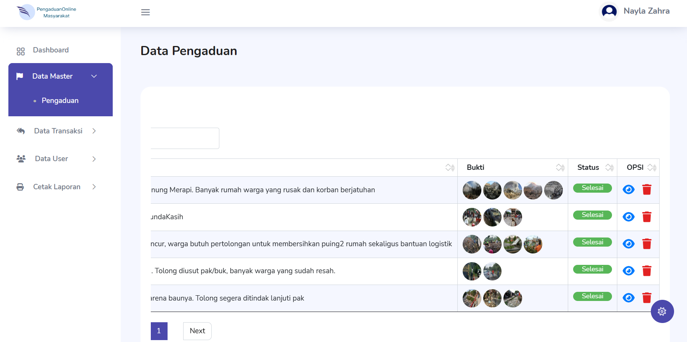687x342 pixels.
Task: Focus the table search input field
Action: click(x=185, y=138)
